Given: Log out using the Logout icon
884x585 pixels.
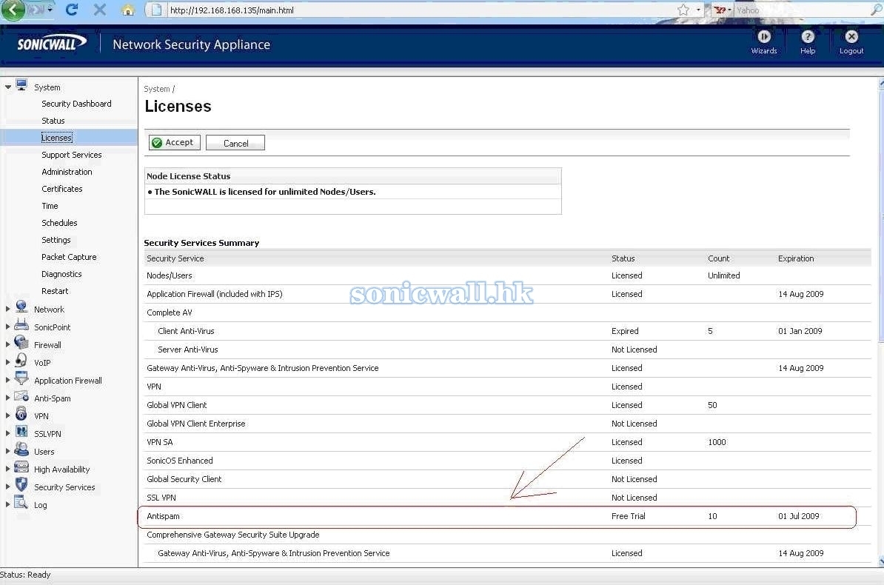Looking at the screenshot, I should pos(851,37).
